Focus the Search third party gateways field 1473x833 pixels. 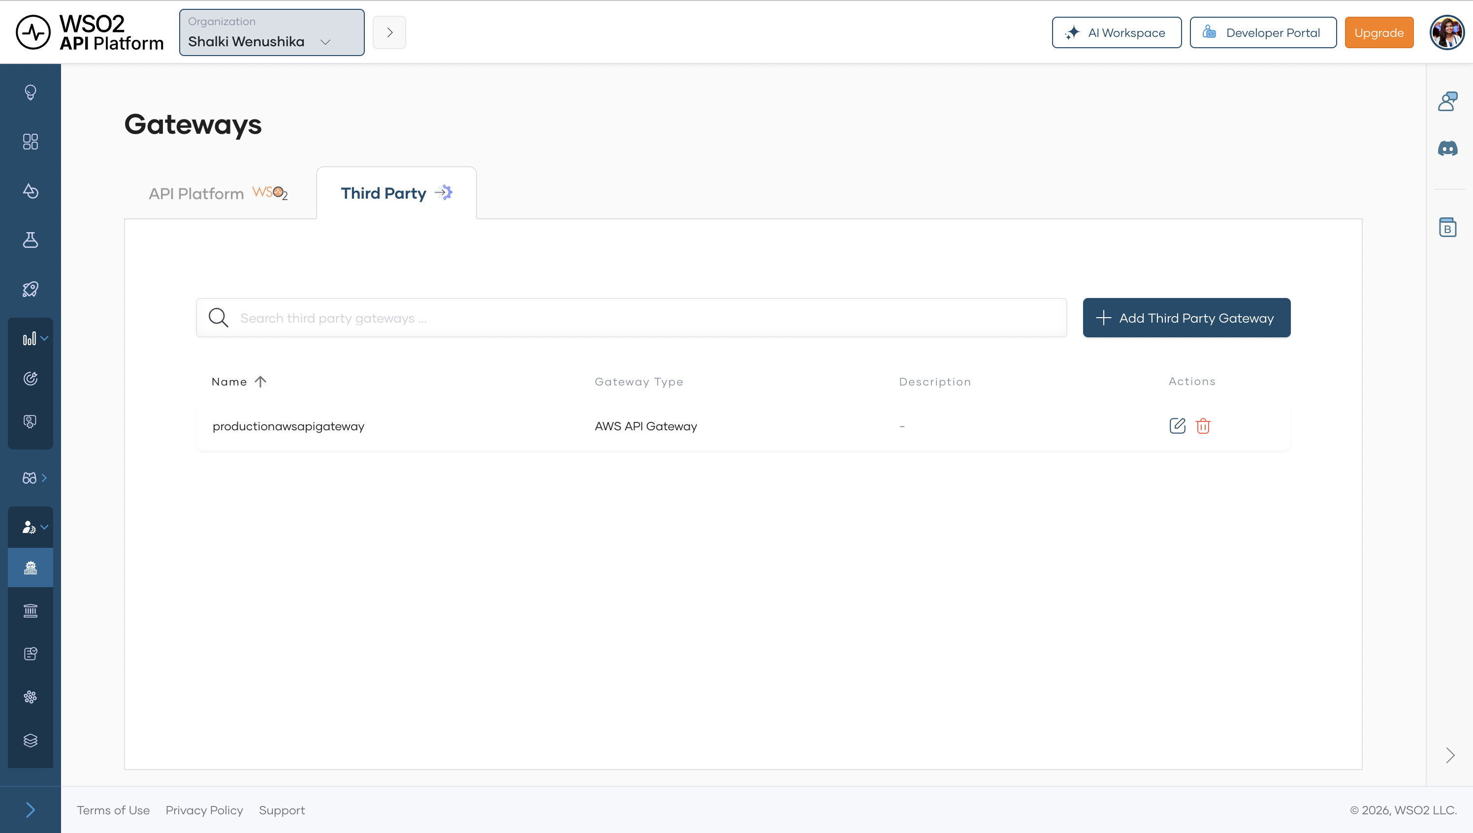click(x=632, y=318)
